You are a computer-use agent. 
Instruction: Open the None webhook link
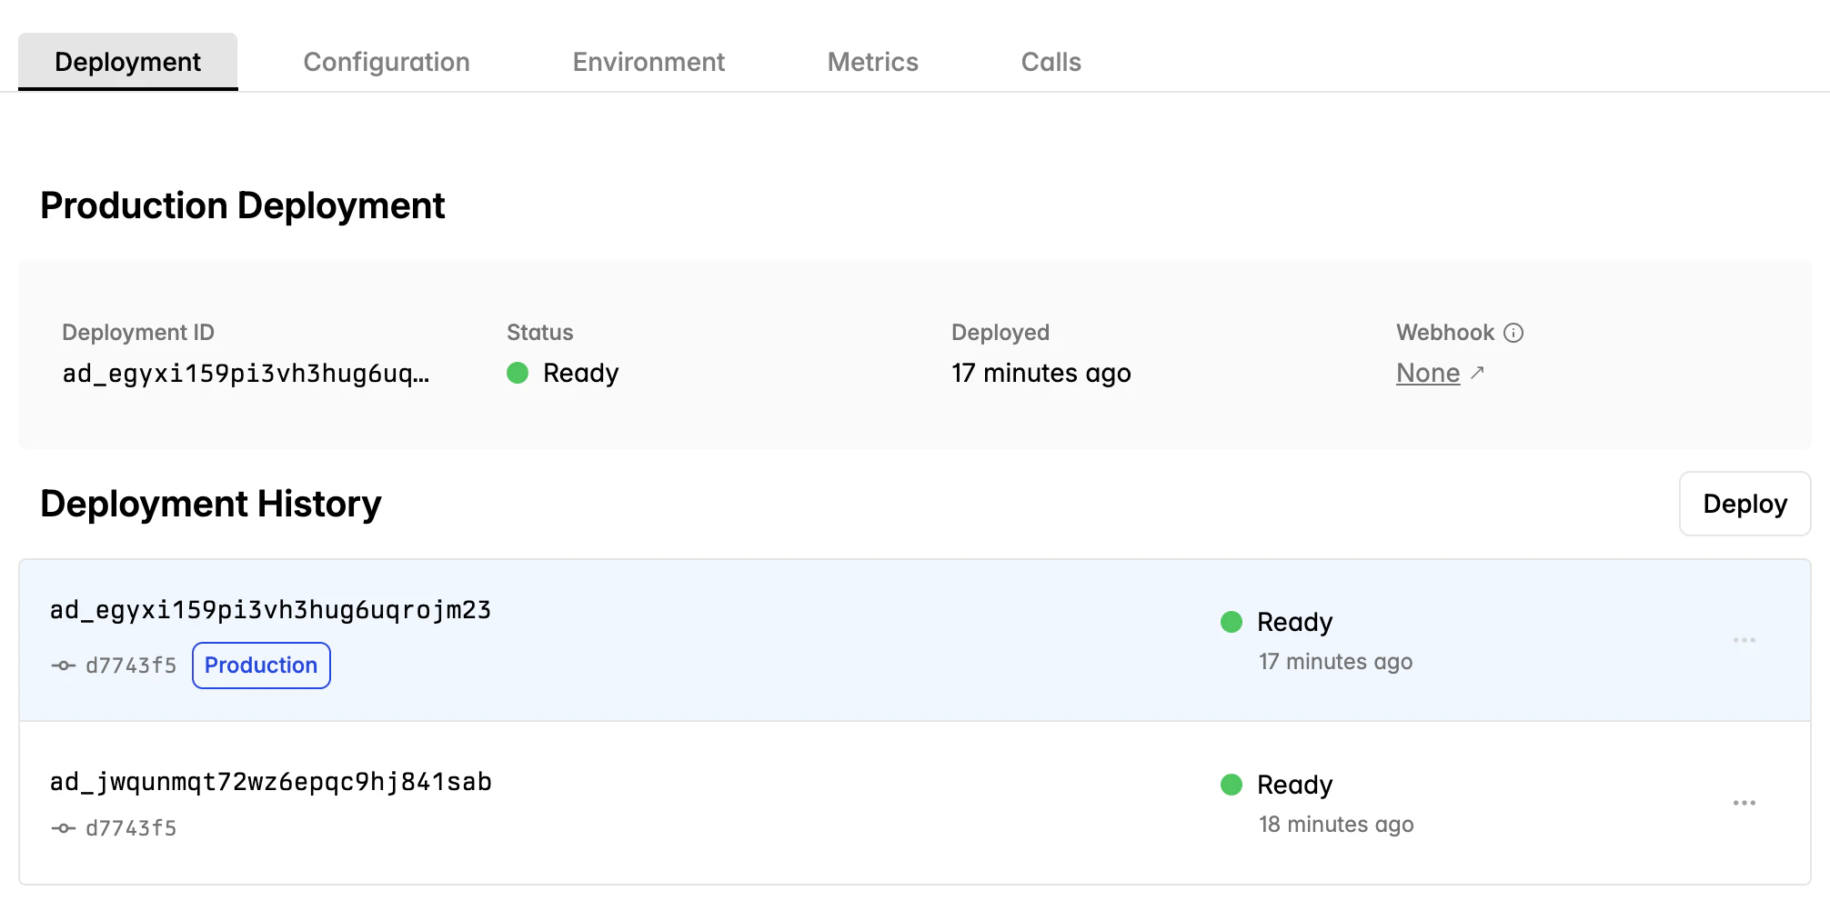(1426, 373)
